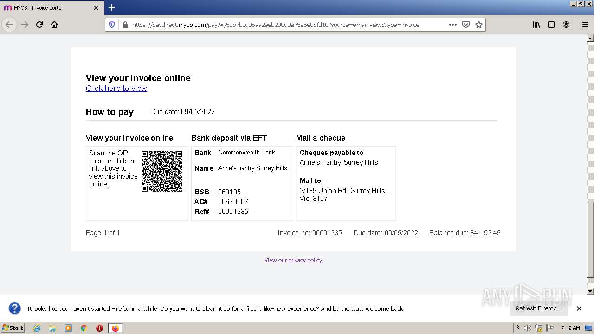Click balance due $4,152.49
The height and width of the screenshot is (334, 594).
(465, 233)
